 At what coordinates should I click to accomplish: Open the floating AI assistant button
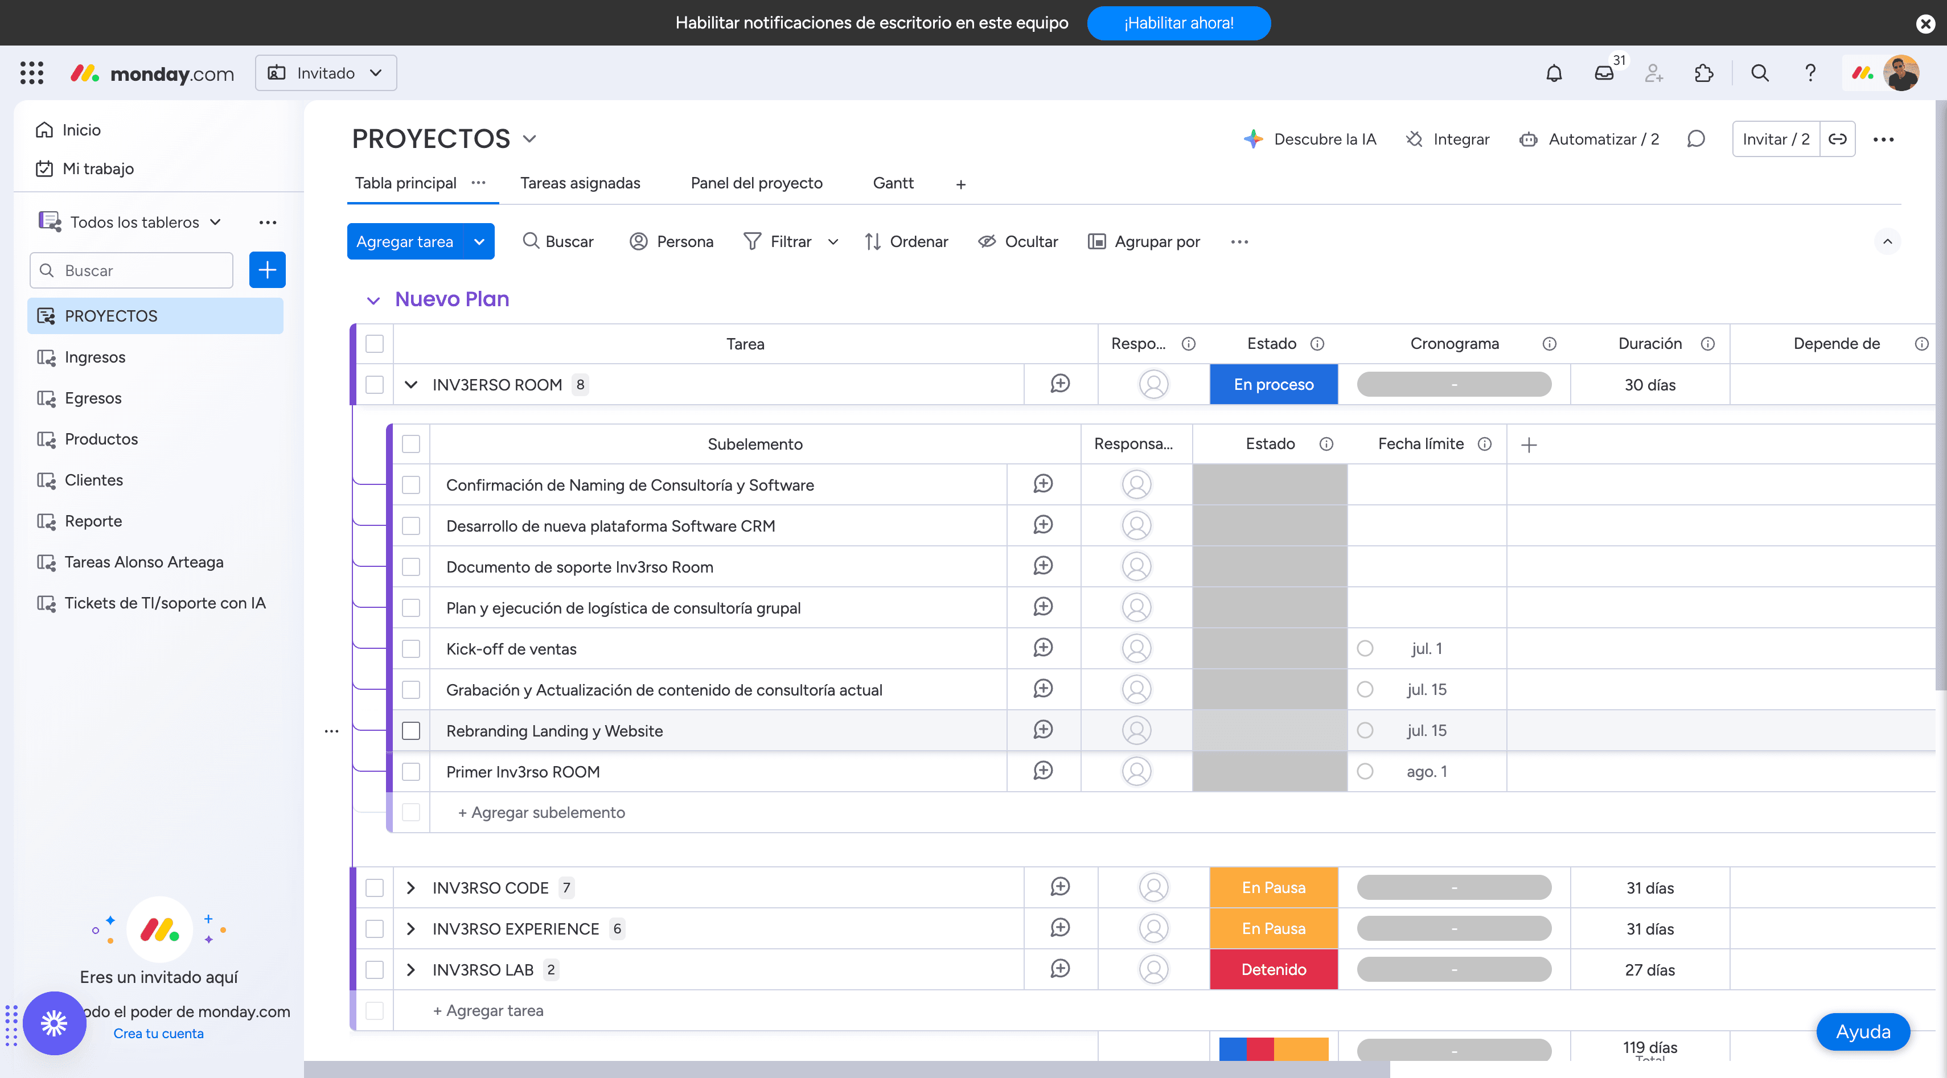click(x=55, y=1023)
